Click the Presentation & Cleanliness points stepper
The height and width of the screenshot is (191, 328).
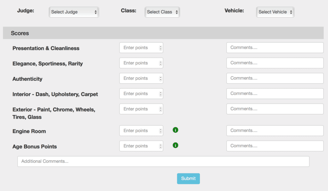coord(160,47)
